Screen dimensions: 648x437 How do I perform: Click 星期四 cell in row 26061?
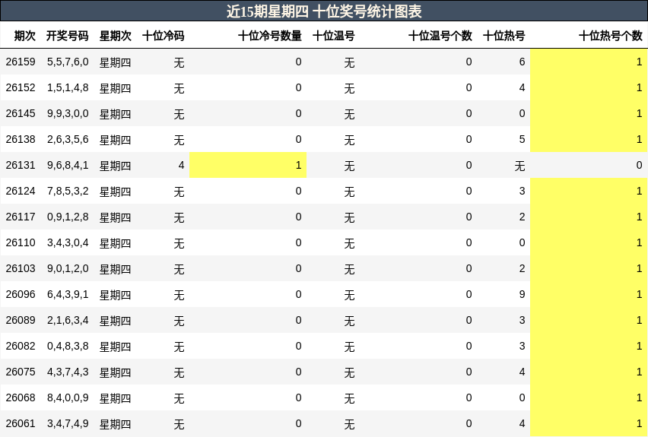[116, 424]
